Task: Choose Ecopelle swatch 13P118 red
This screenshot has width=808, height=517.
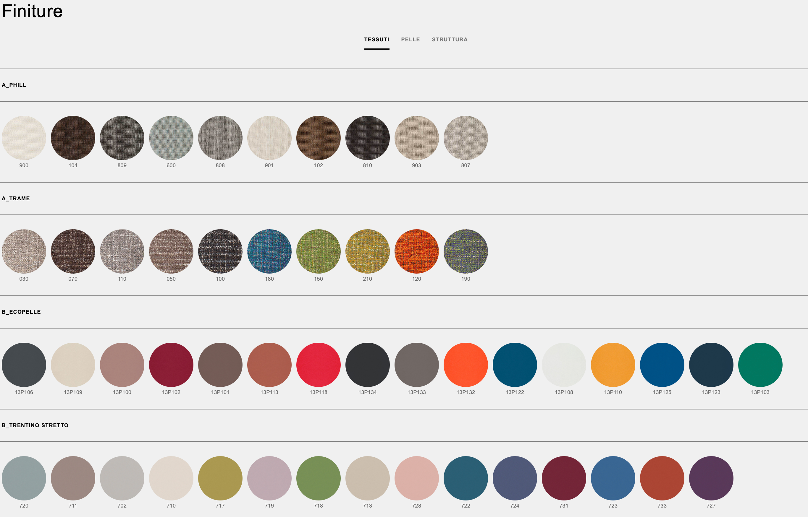Action: pos(318,365)
